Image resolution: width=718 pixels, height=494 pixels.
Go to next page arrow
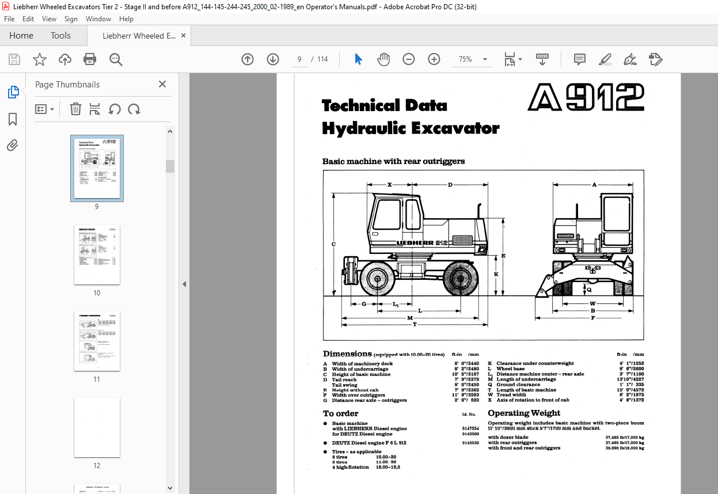[x=273, y=59]
